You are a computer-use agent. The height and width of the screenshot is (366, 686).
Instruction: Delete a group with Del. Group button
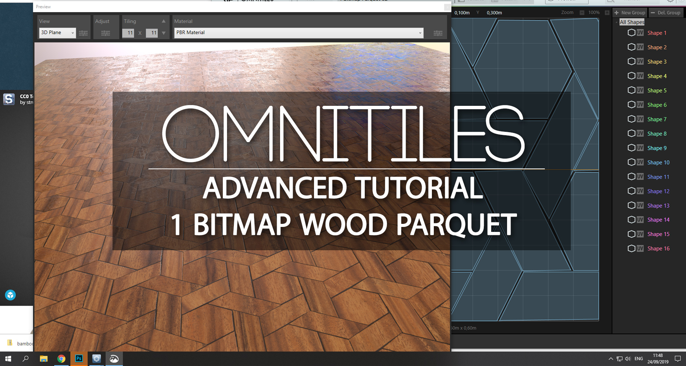[x=666, y=12]
